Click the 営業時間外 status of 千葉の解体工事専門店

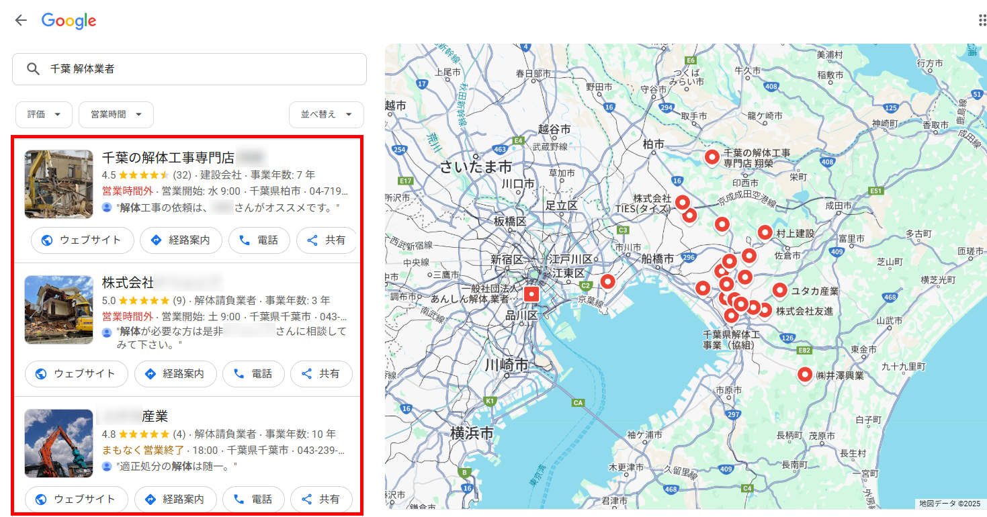pos(128,191)
